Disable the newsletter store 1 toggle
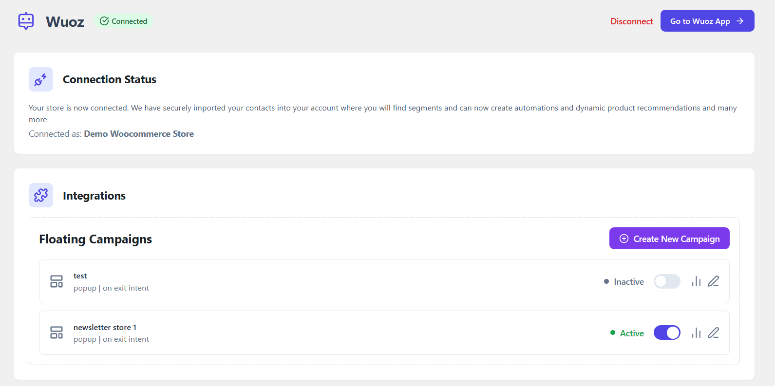Viewport: 775px width, 386px height. 667,333
